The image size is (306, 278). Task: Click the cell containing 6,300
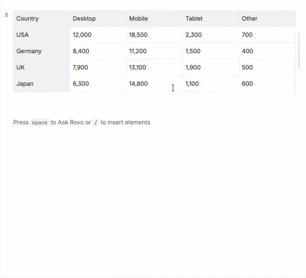pyautogui.click(x=98, y=84)
